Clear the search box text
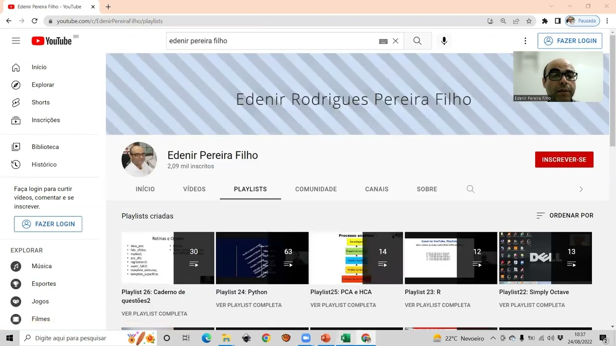This screenshot has width=616, height=346. click(396, 41)
